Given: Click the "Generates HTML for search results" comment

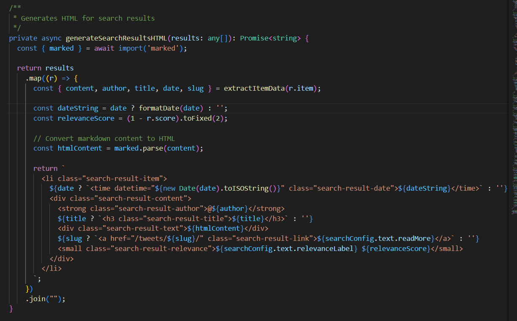Looking at the screenshot, I should [x=88, y=18].
